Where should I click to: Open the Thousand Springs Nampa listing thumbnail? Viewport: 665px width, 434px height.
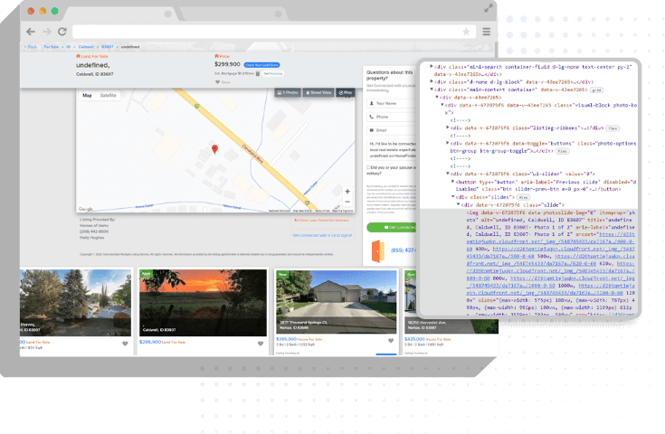click(x=337, y=302)
